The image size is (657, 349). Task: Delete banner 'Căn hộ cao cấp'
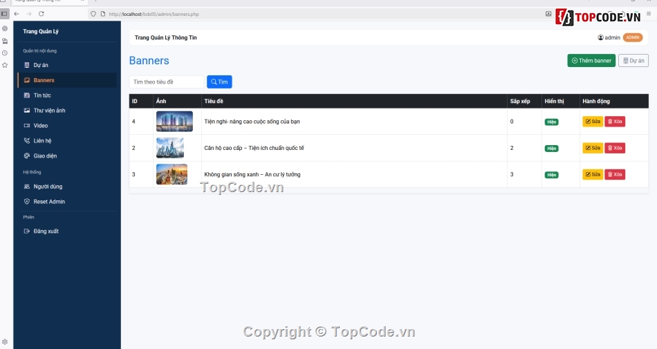coord(615,148)
